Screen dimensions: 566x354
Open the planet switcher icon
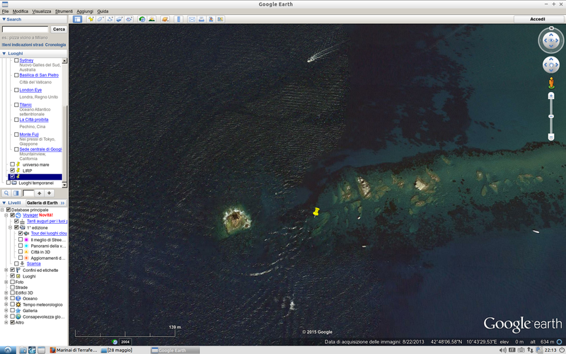tap(165, 19)
